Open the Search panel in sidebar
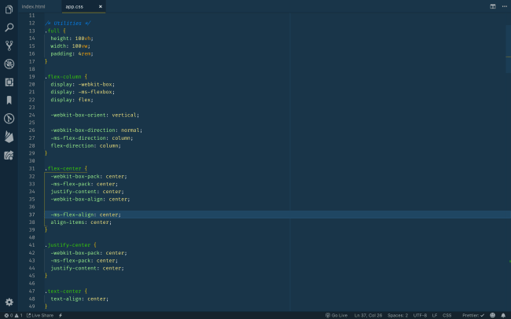This screenshot has height=319, width=511. [x=9, y=27]
